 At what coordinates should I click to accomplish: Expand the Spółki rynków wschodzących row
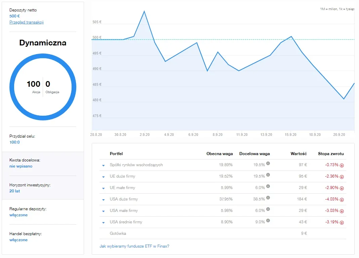pyautogui.click(x=104, y=165)
